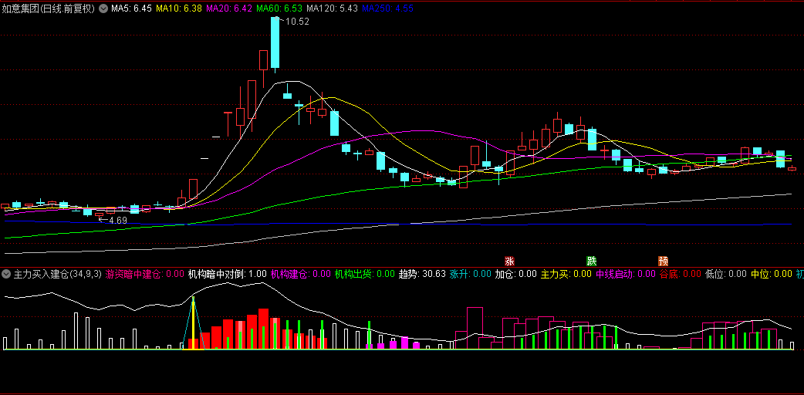The height and width of the screenshot is (395, 804).
Task: Select the MA120: 5.43 label
Action: [x=332, y=8]
